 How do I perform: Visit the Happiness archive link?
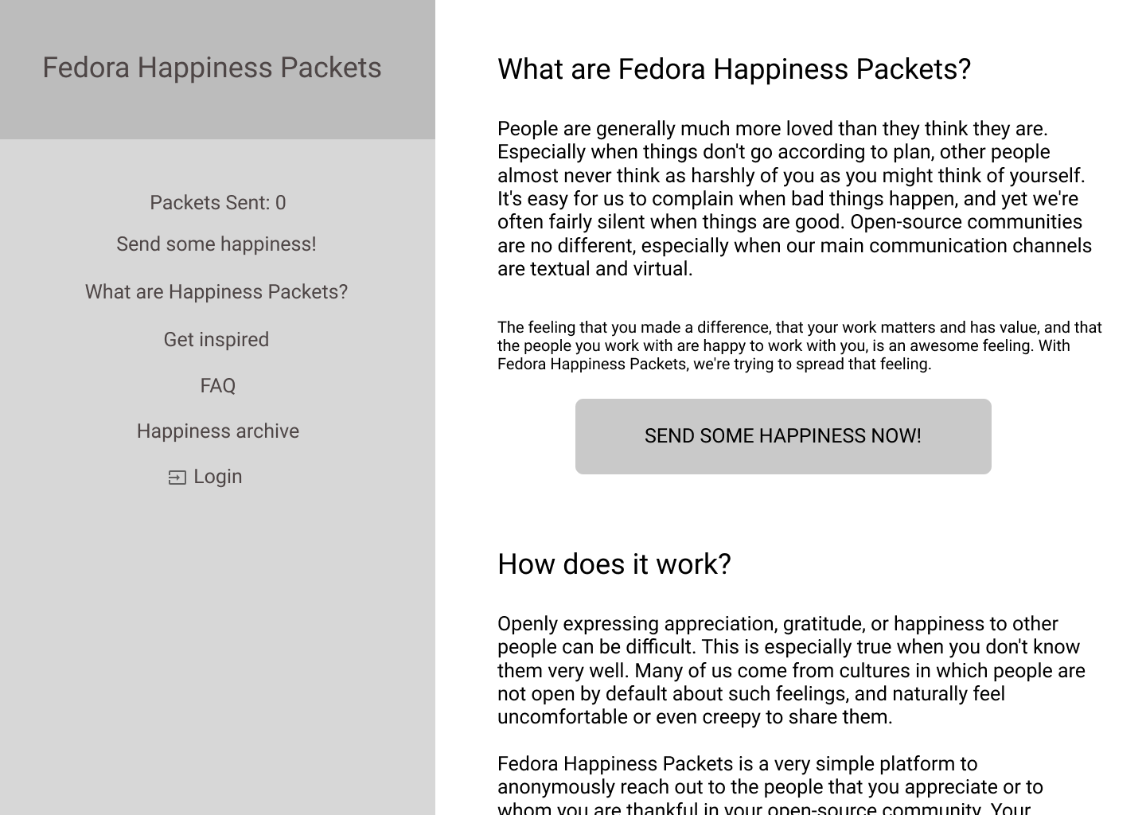(x=217, y=431)
